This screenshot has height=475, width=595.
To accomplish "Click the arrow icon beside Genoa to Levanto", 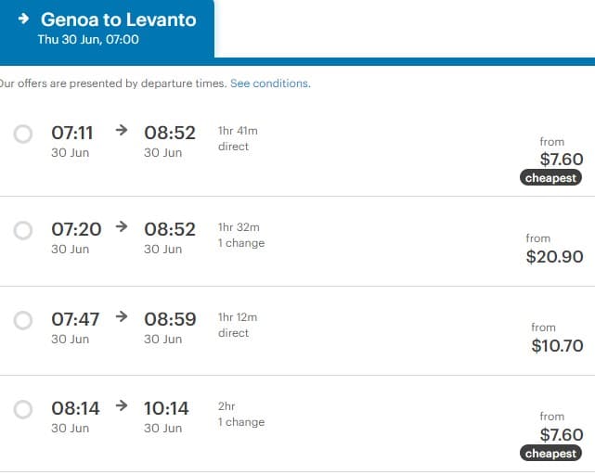I will 23,19.
